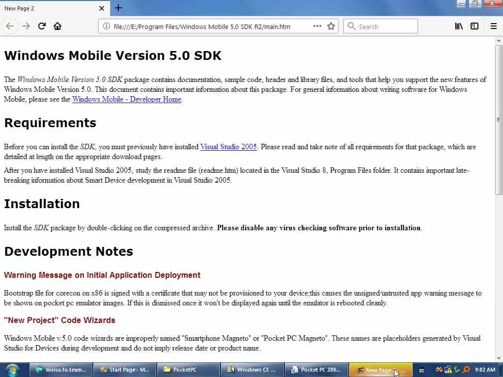This screenshot has height=377, width=503.
Task: Open the Windows Mobile - Developer Home link
Action: [x=127, y=99]
